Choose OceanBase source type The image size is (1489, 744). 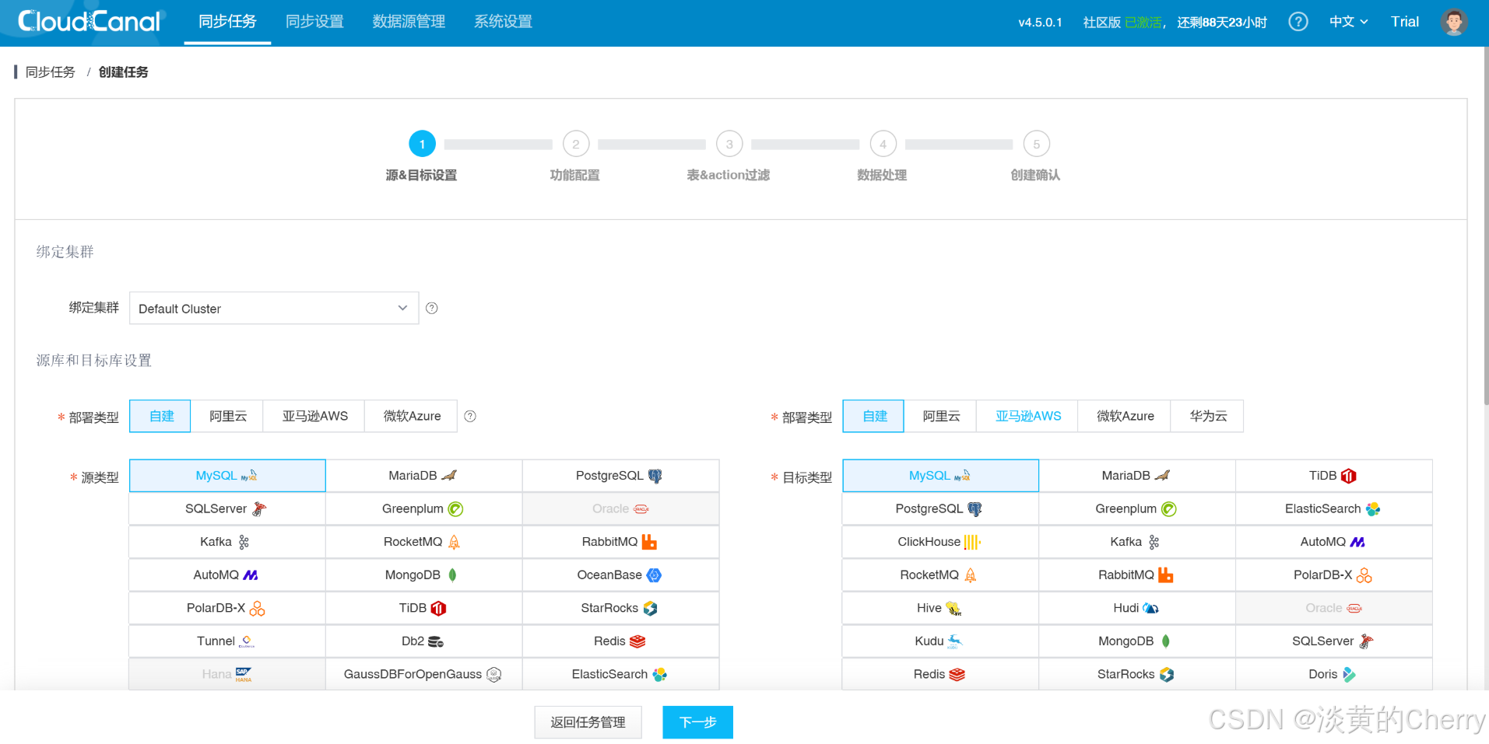[620, 575]
